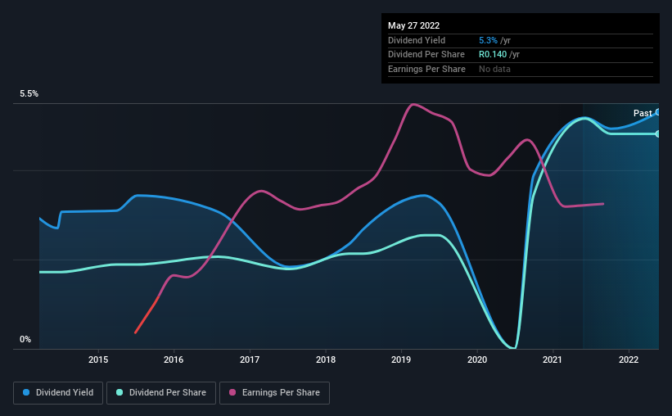Toggle the Dividend Per Share legend button
Viewport: 672px width, 416px height.
(x=161, y=393)
